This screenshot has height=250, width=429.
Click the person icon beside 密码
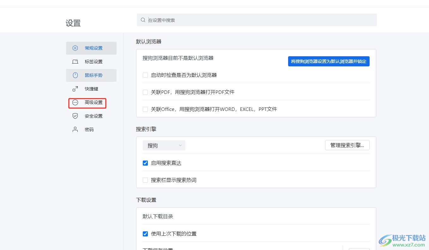75,130
